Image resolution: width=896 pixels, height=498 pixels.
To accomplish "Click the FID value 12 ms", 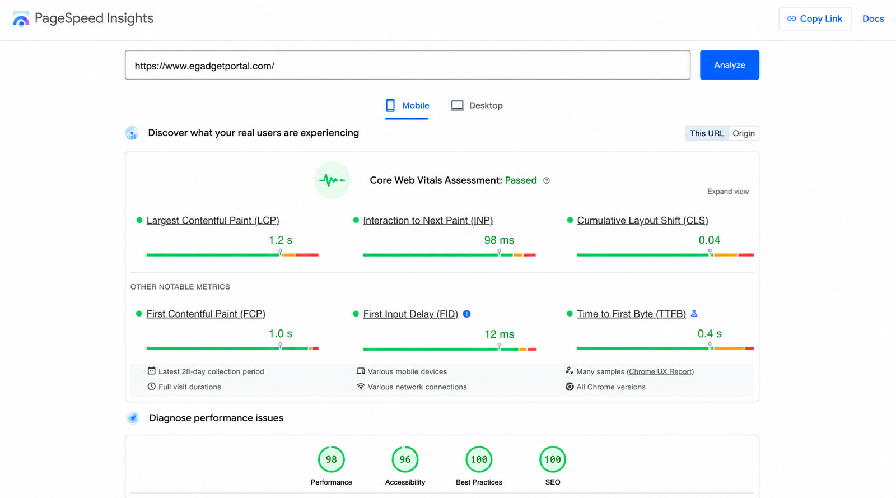I will coord(499,334).
